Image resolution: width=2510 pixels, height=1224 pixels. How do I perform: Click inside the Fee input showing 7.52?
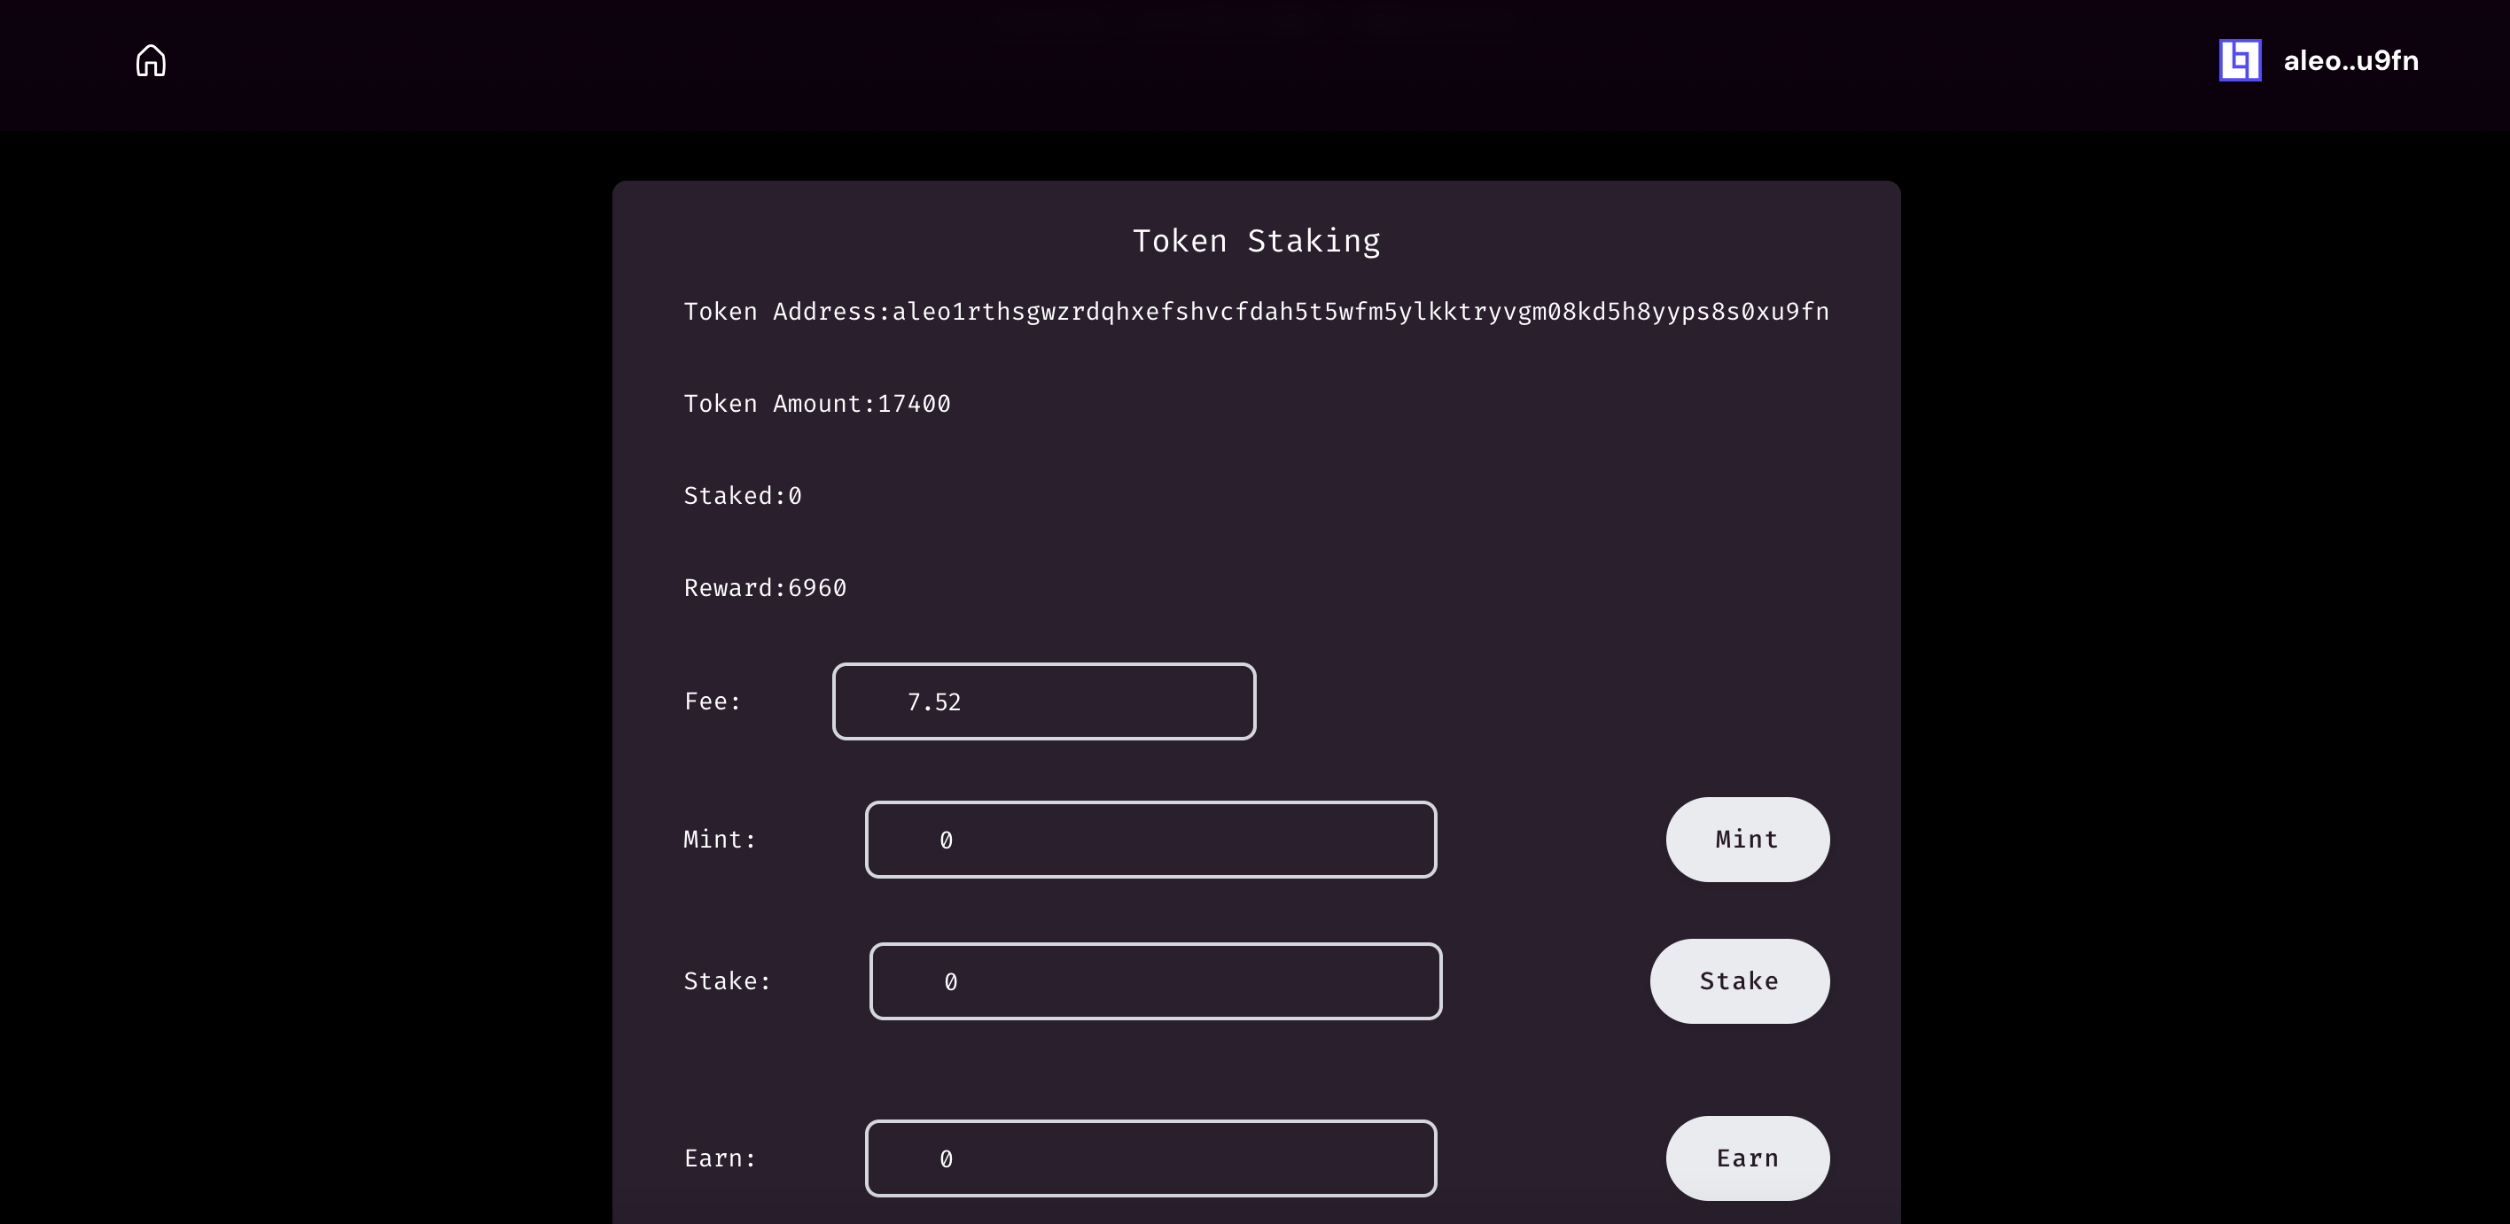click(x=1043, y=700)
